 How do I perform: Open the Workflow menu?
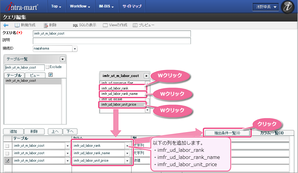80,6
